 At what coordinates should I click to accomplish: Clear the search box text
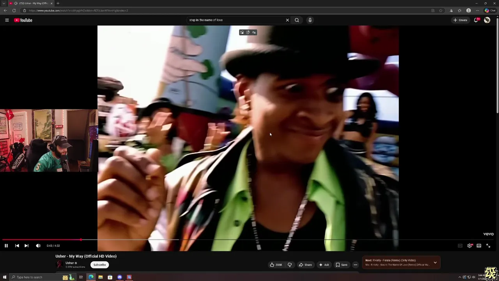tap(287, 20)
